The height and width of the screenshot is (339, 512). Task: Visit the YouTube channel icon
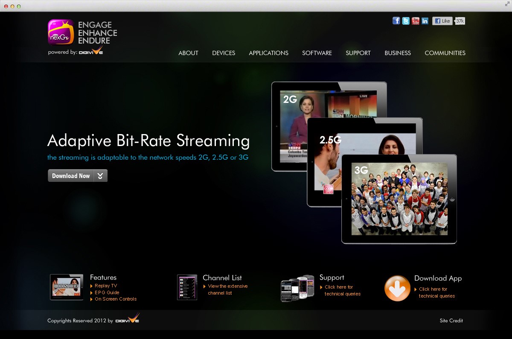click(416, 21)
